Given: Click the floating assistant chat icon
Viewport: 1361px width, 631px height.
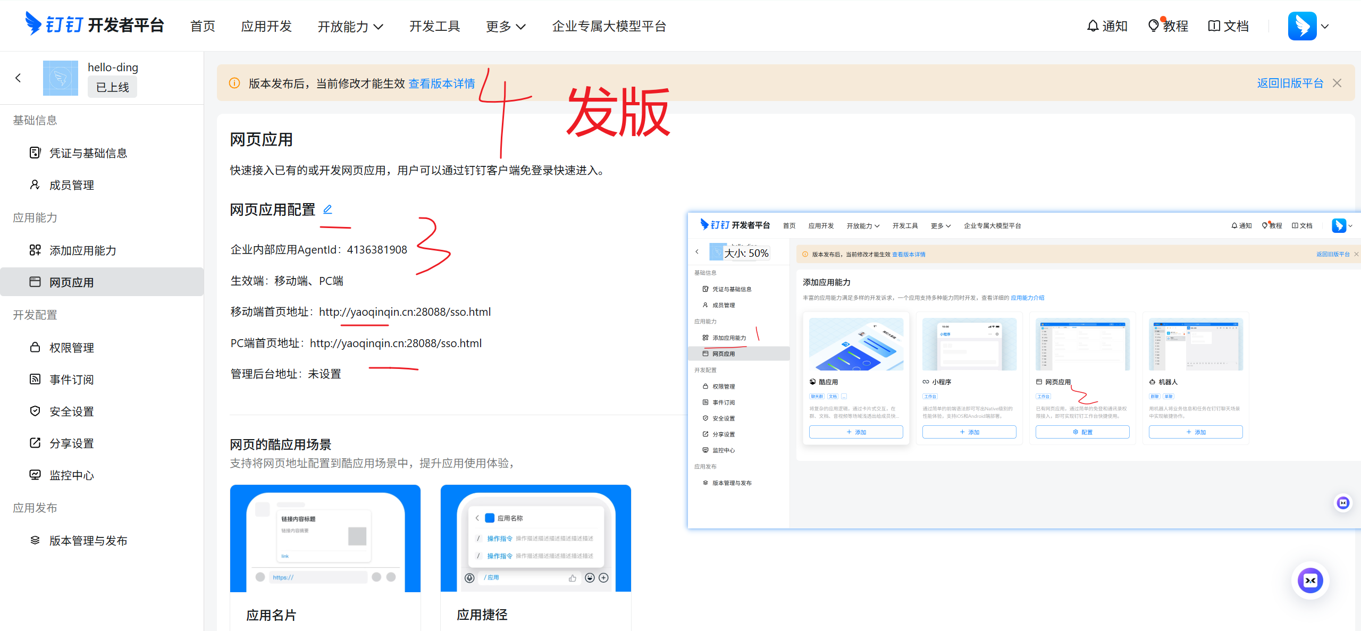Looking at the screenshot, I should [1310, 580].
